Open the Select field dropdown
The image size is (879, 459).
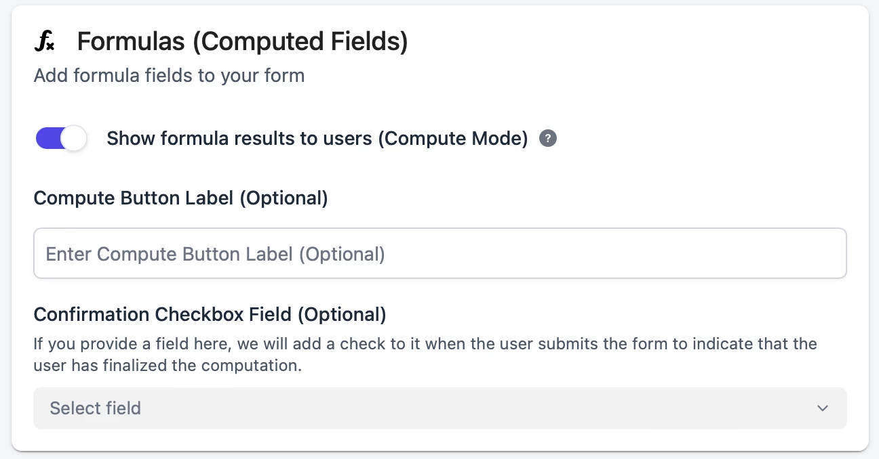(x=440, y=408)
